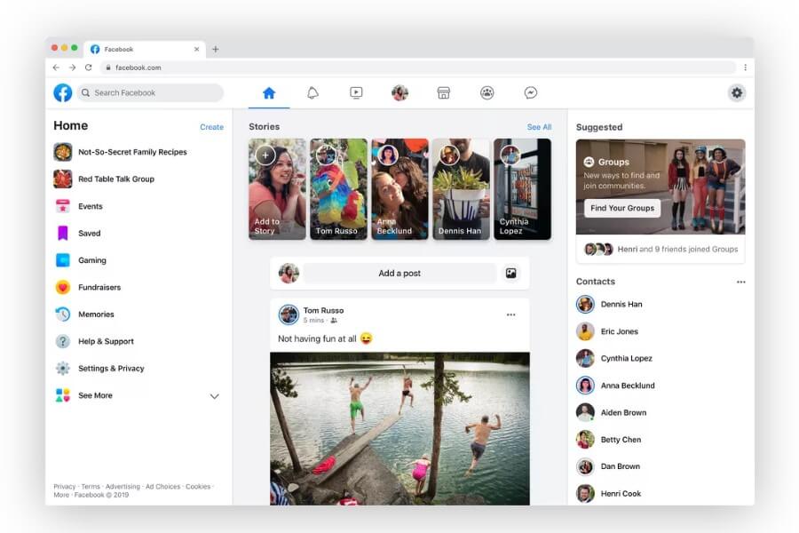Open the profile avatar tab in navigation
This screenshot has width=799, height=533.
coord(399,92)
